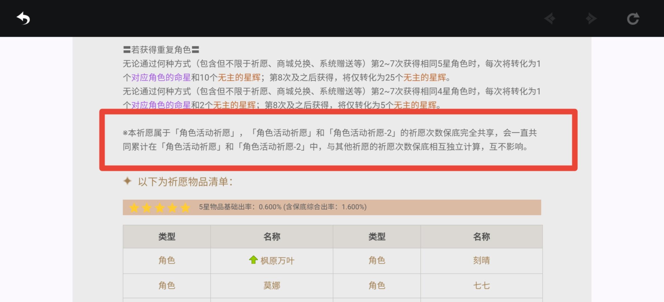Click the 以下为祈愿物品清单 heading
Viewport: 664px width, 302px height.
(x=185, y=182)
